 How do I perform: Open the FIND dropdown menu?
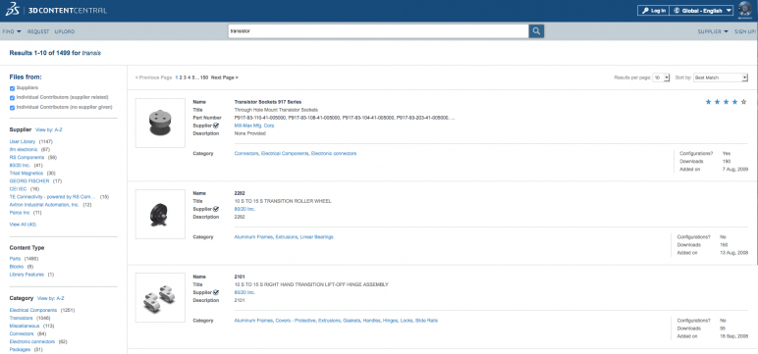12,31
